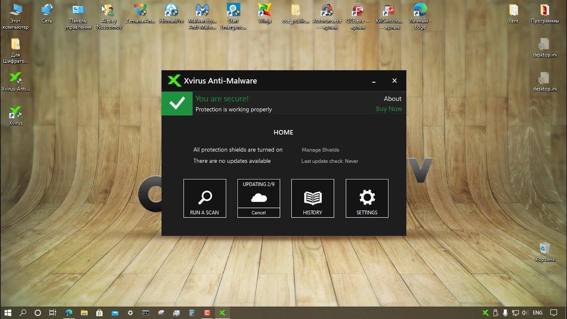Select the Xvirus desktop shortcut
The image size is (567, 319).
pyautogui.click(x=16, y=116)
